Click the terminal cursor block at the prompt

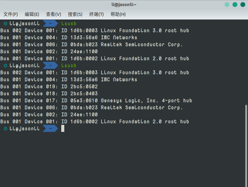click(x=63, y=128)
